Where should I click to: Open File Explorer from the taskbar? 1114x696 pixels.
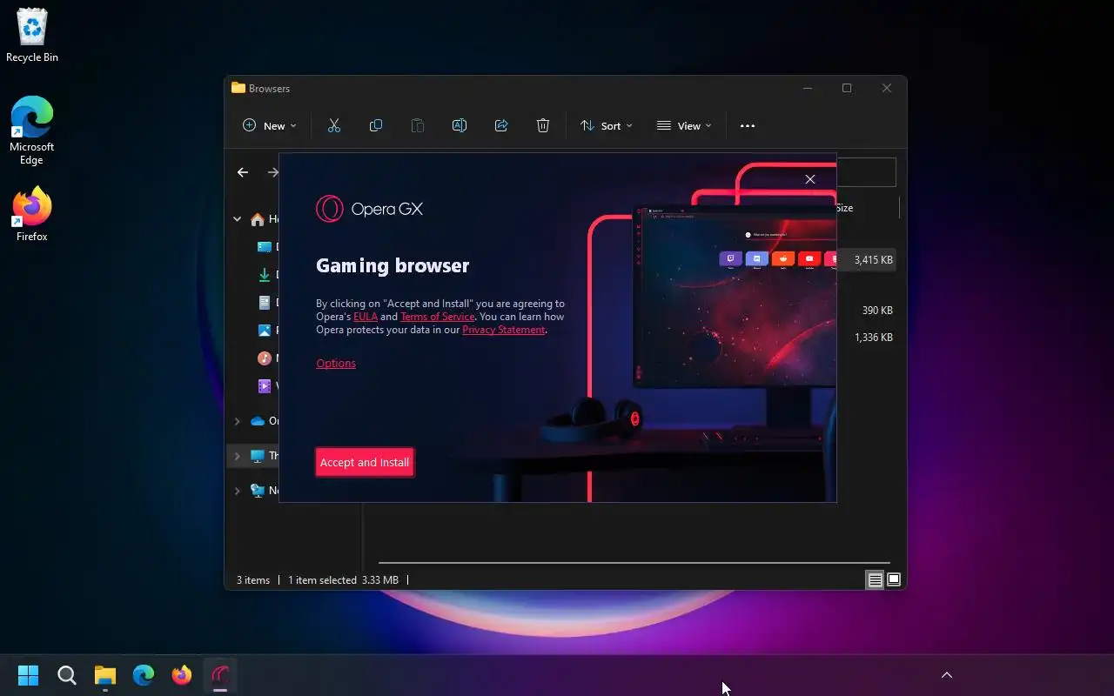[x=105, y=675]
